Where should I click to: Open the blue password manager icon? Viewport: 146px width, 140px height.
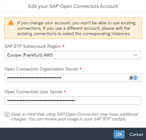[x=135, y=78]
